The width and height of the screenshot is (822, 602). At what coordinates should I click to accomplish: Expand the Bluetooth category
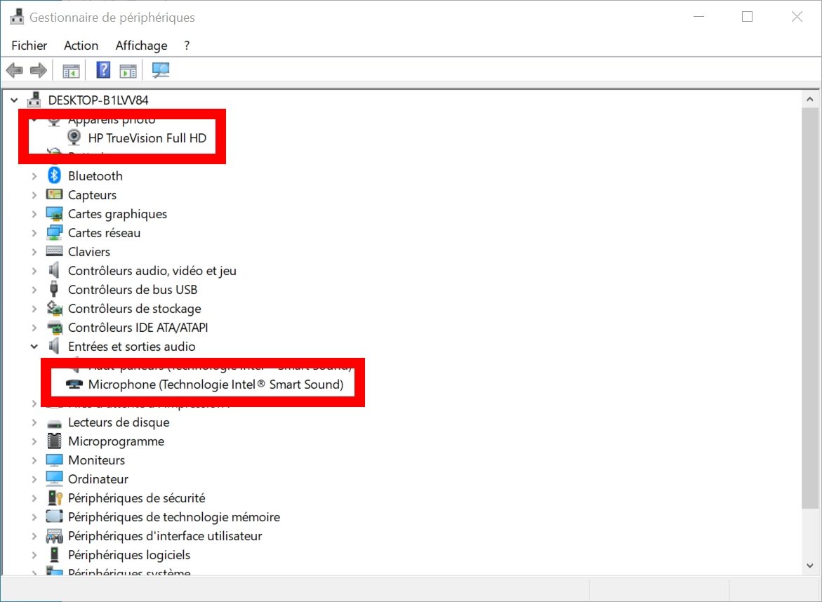34,176
